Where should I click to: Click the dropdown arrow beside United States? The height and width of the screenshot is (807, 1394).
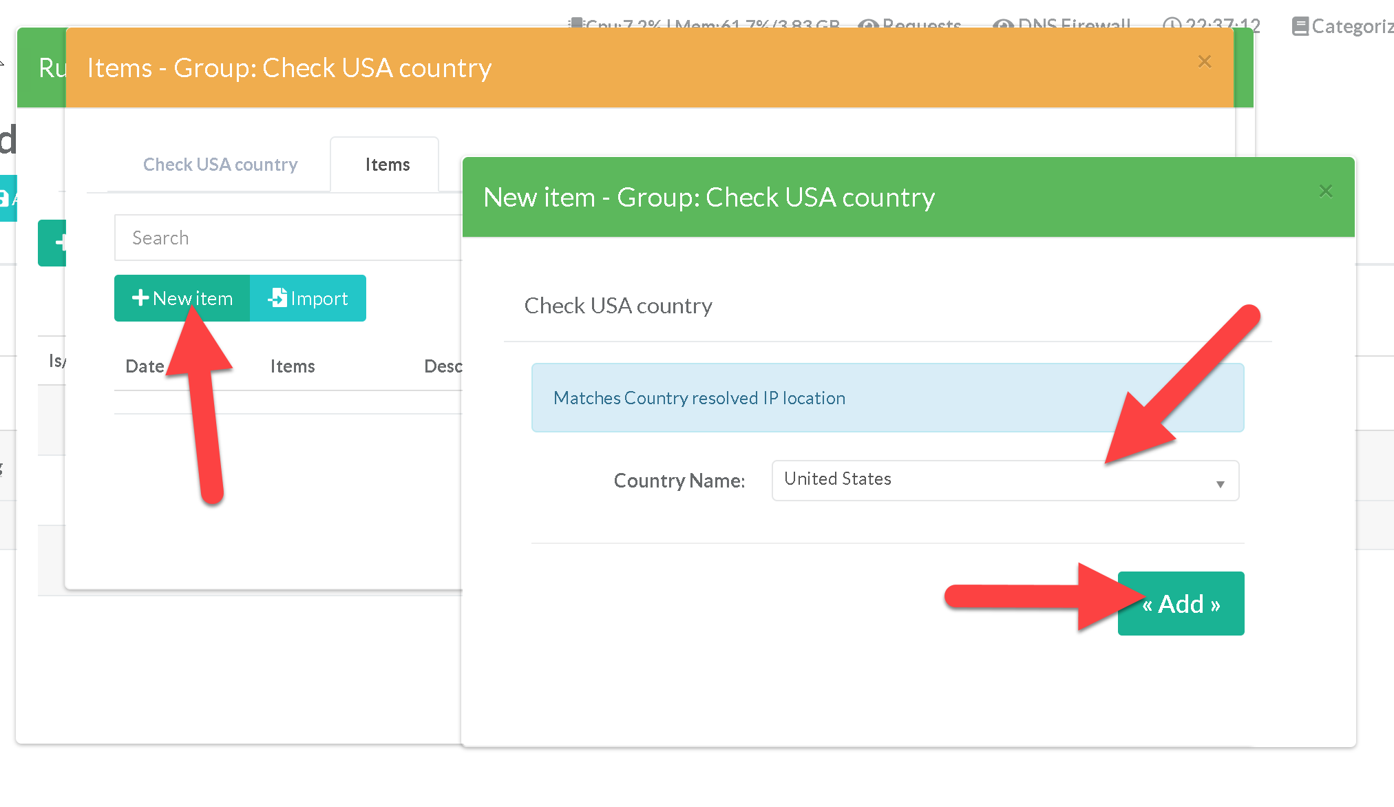[x=1220, y=483]
